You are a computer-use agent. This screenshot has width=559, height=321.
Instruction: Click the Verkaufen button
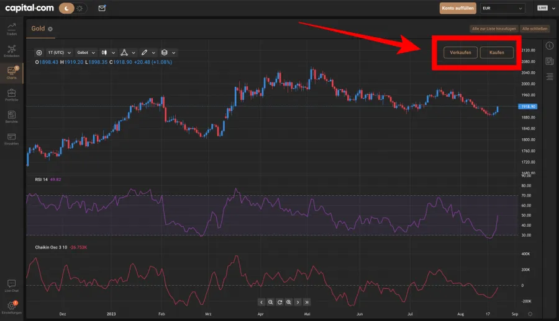[x=460, y=53]
